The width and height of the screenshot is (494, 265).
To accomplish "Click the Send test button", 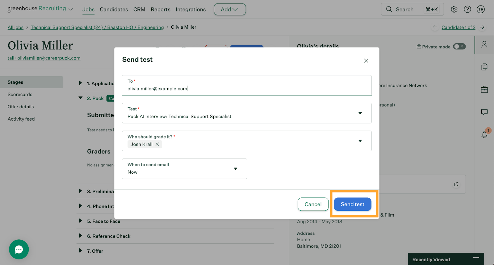I will [352, 204].
